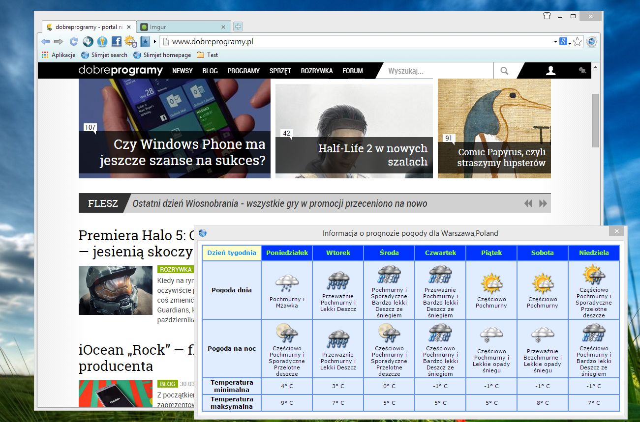The image size is (640, 422).
Task: Open the PROGRAMY menu
Action: click(244, 71)
